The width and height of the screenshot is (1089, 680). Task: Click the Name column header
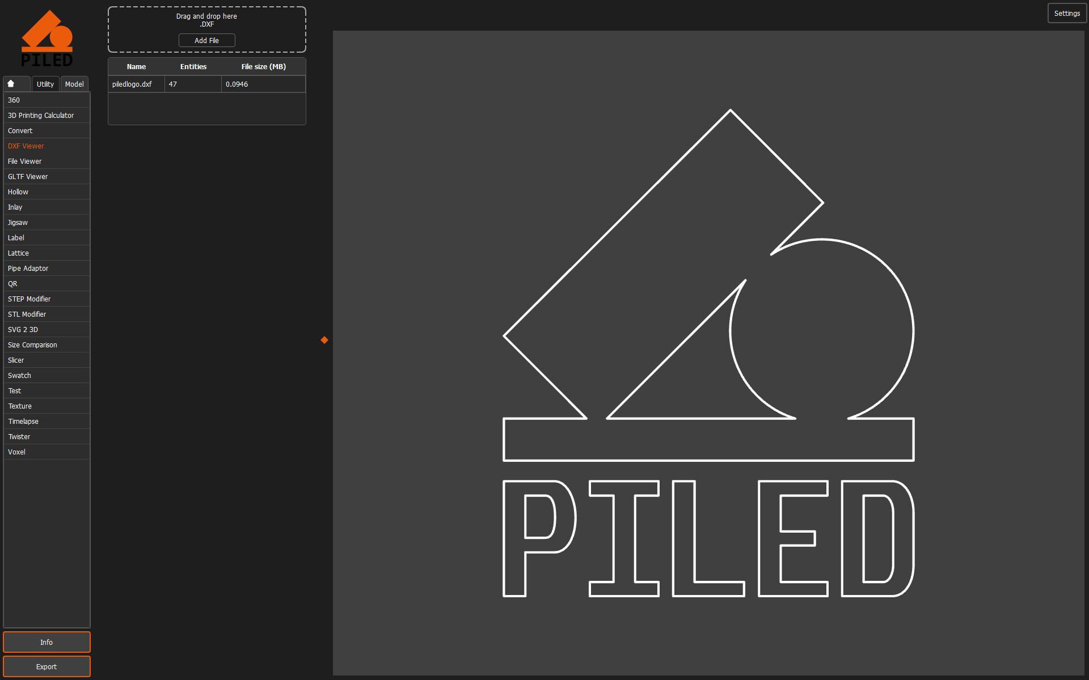click(x=136, y=66)
